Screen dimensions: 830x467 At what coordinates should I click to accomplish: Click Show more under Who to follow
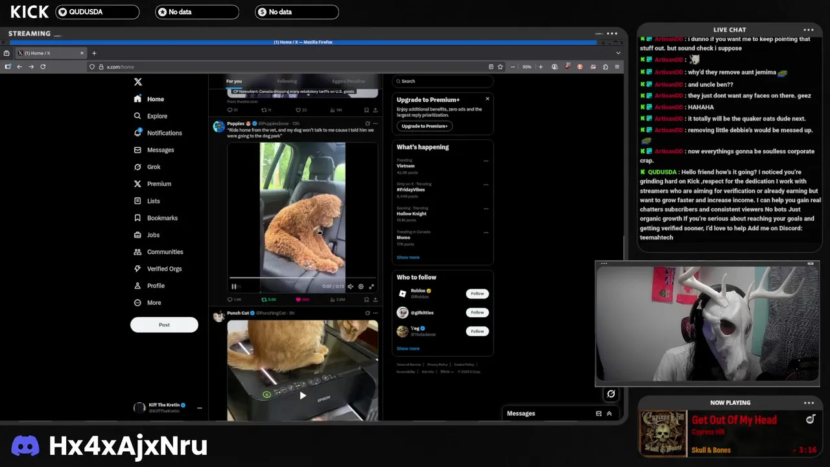tap(408, 348)
